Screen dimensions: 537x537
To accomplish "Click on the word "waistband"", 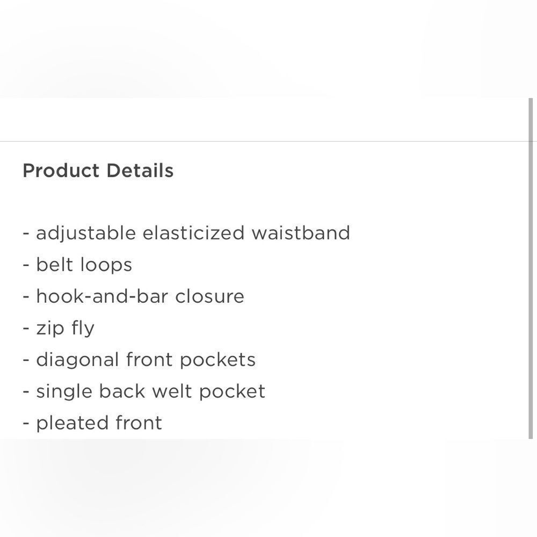I will coord(300,233).
